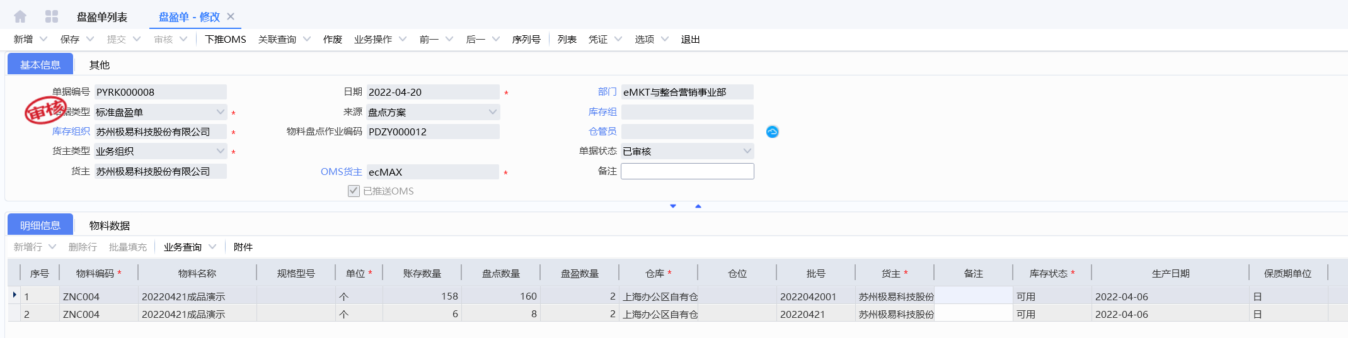1348x338 pixels.
Task: Click the 列表 button
Action: pos(567,39)
